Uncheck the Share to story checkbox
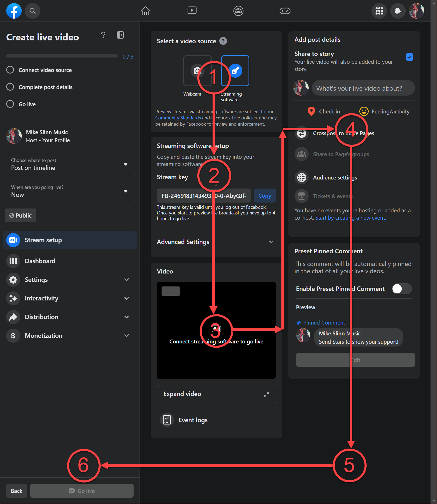 coord(409,57)
